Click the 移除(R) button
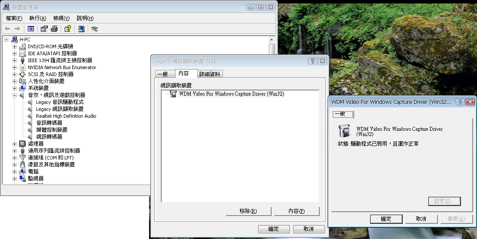The width and height of the screenshot is (477, 239). pyautogui.click(x=248, y=211)
